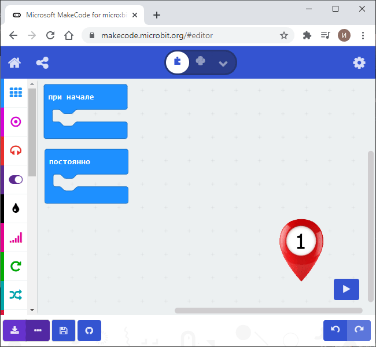Screen dimensions: 376x347
Task: Show the simulator with play button
Action: (x=346, y=289)
